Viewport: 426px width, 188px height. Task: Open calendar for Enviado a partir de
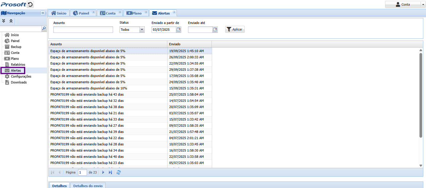point(179,30)
